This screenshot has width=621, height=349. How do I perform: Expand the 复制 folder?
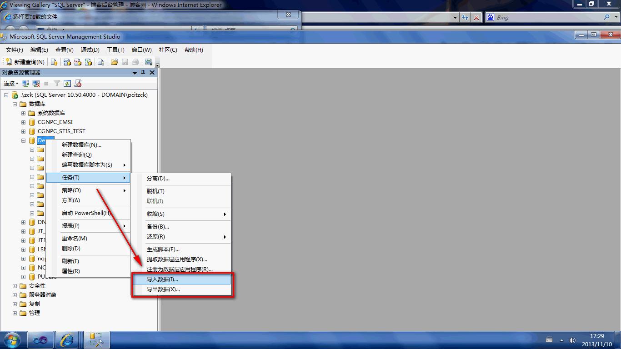coord(15,304)
